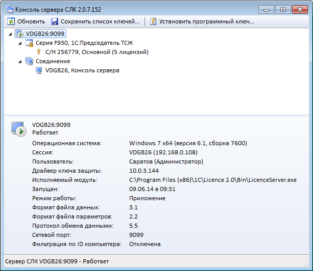Collapse the Серия F930 node
The width and height of the screenshot is (313, 271).
[20, 43]
